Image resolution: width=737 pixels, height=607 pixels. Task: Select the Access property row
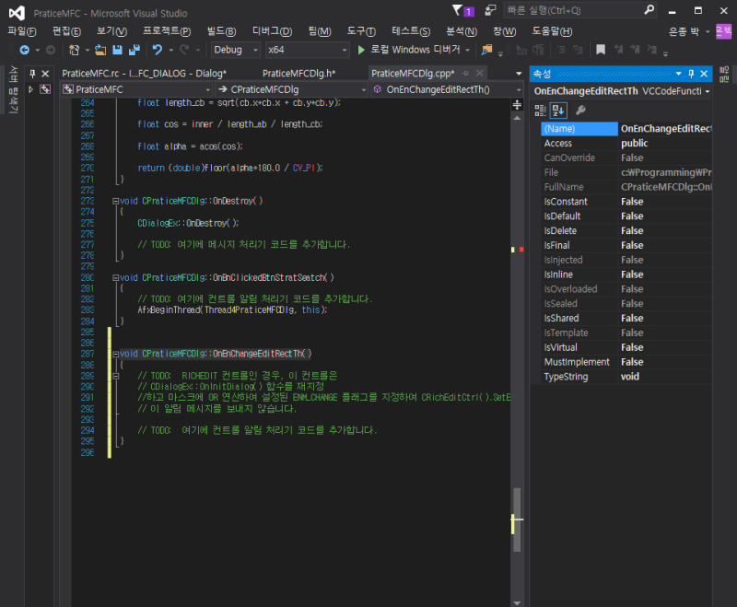click(x=627, y=144)
